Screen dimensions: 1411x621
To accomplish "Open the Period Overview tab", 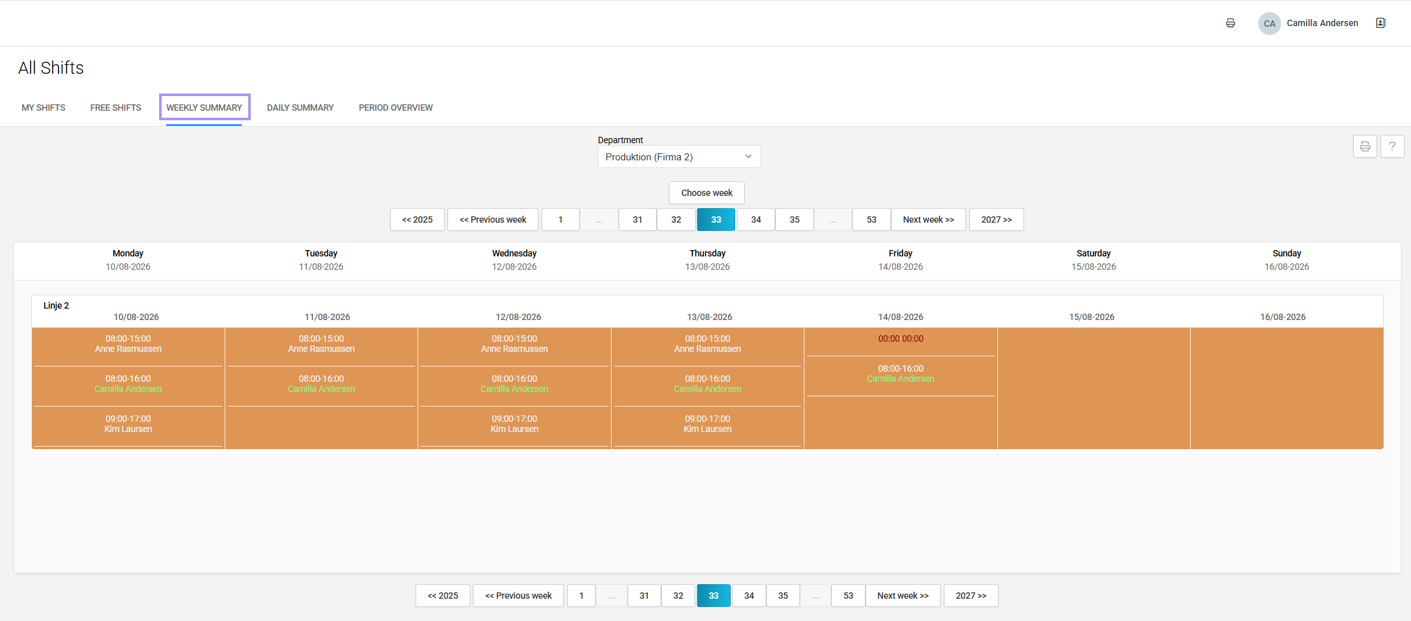I will (396, 108).
